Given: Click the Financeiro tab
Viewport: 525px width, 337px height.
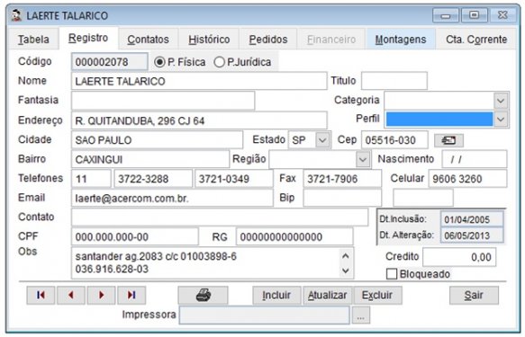Looking at the screenshot, I should pos(331,40).
